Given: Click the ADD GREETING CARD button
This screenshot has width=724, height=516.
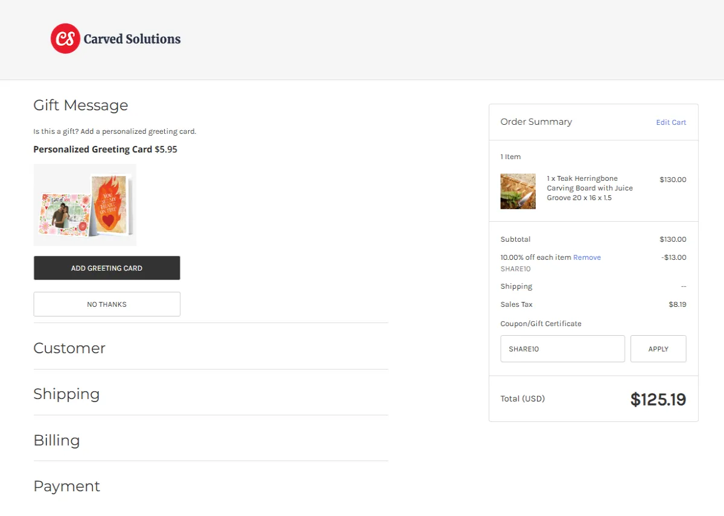Looking at the screenshot, I should tap(107, 268).
